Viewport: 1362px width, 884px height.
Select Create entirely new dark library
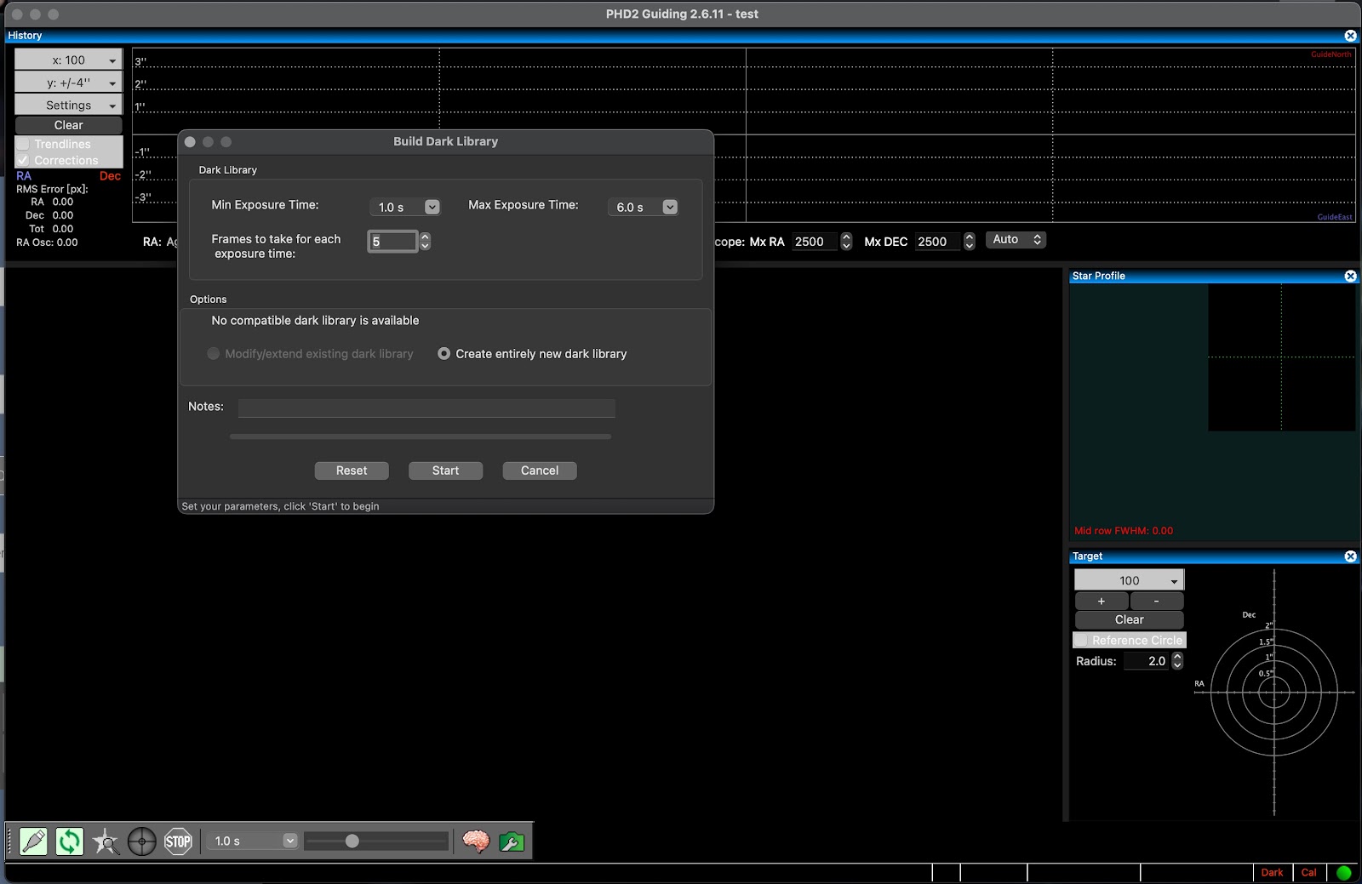tap(444, 354)
